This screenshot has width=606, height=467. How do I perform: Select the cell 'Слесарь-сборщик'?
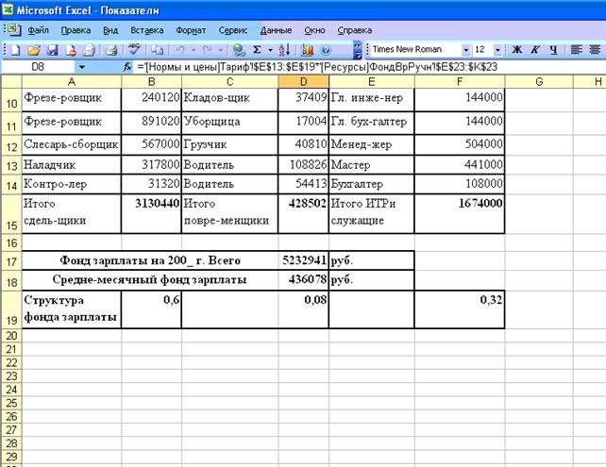72,144
